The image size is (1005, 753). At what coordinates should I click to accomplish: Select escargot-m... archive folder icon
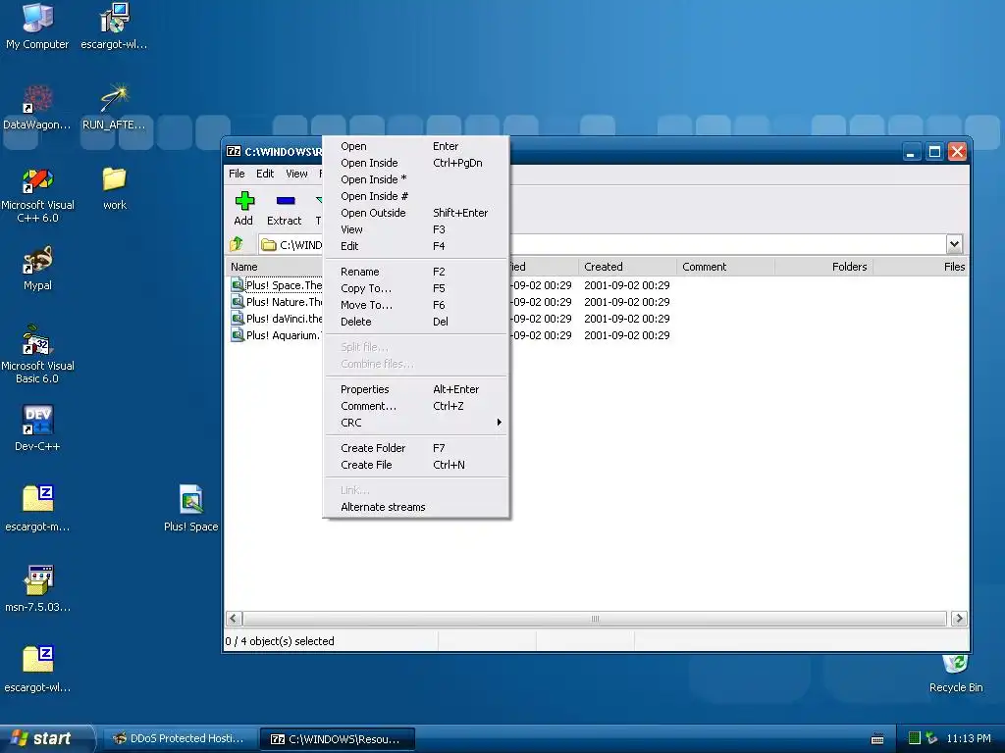(x=37, y=501)
